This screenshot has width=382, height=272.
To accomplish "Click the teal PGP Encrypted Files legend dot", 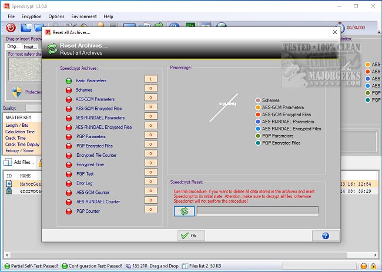I will point(258,143).
